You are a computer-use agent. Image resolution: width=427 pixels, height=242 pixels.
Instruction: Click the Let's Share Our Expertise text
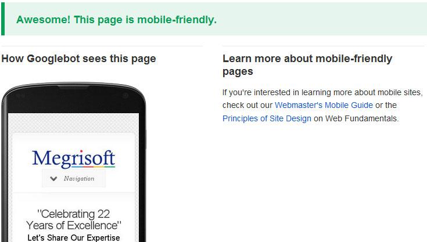[74, 238]
